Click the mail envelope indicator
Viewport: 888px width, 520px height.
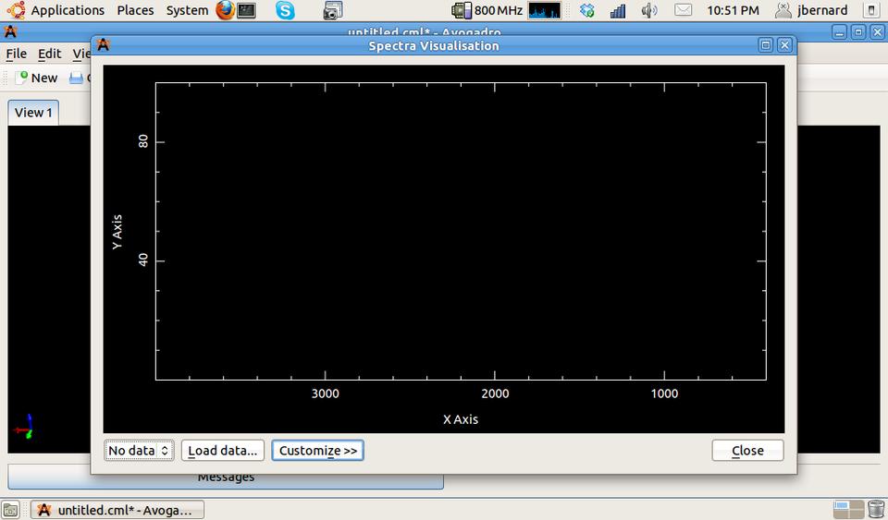click(x=683, y=11)
